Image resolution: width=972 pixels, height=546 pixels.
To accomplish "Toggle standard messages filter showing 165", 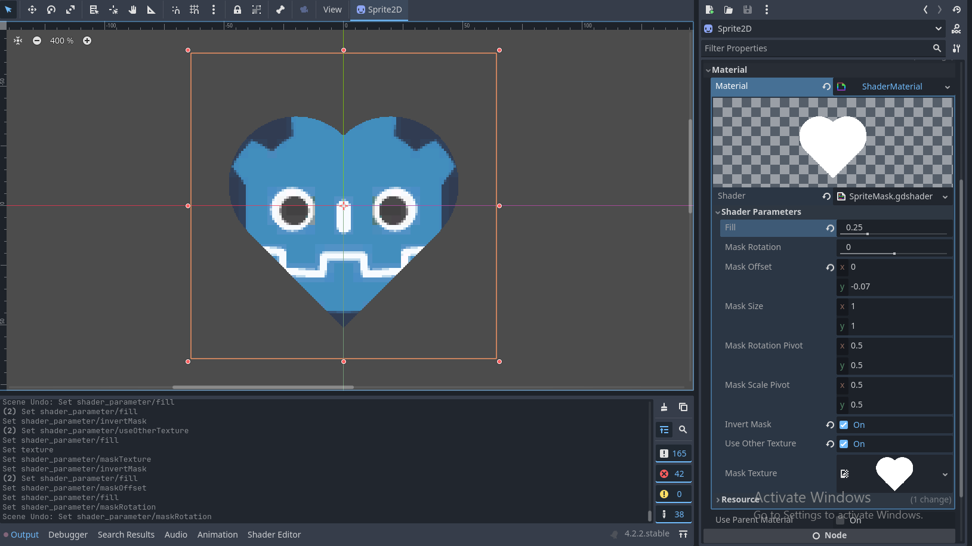I will pos(673,454).
